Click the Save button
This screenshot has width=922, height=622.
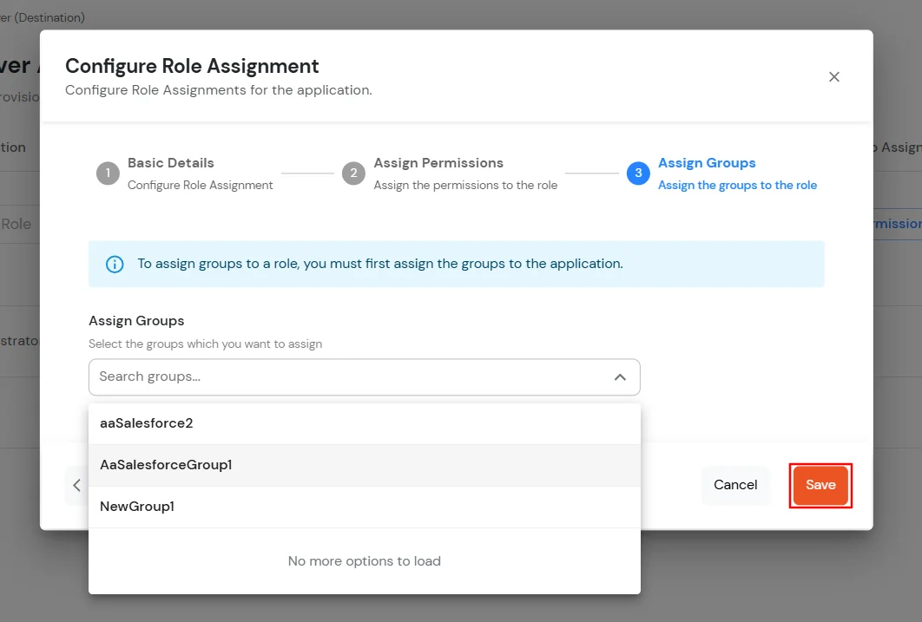click(x=820, y=485)
